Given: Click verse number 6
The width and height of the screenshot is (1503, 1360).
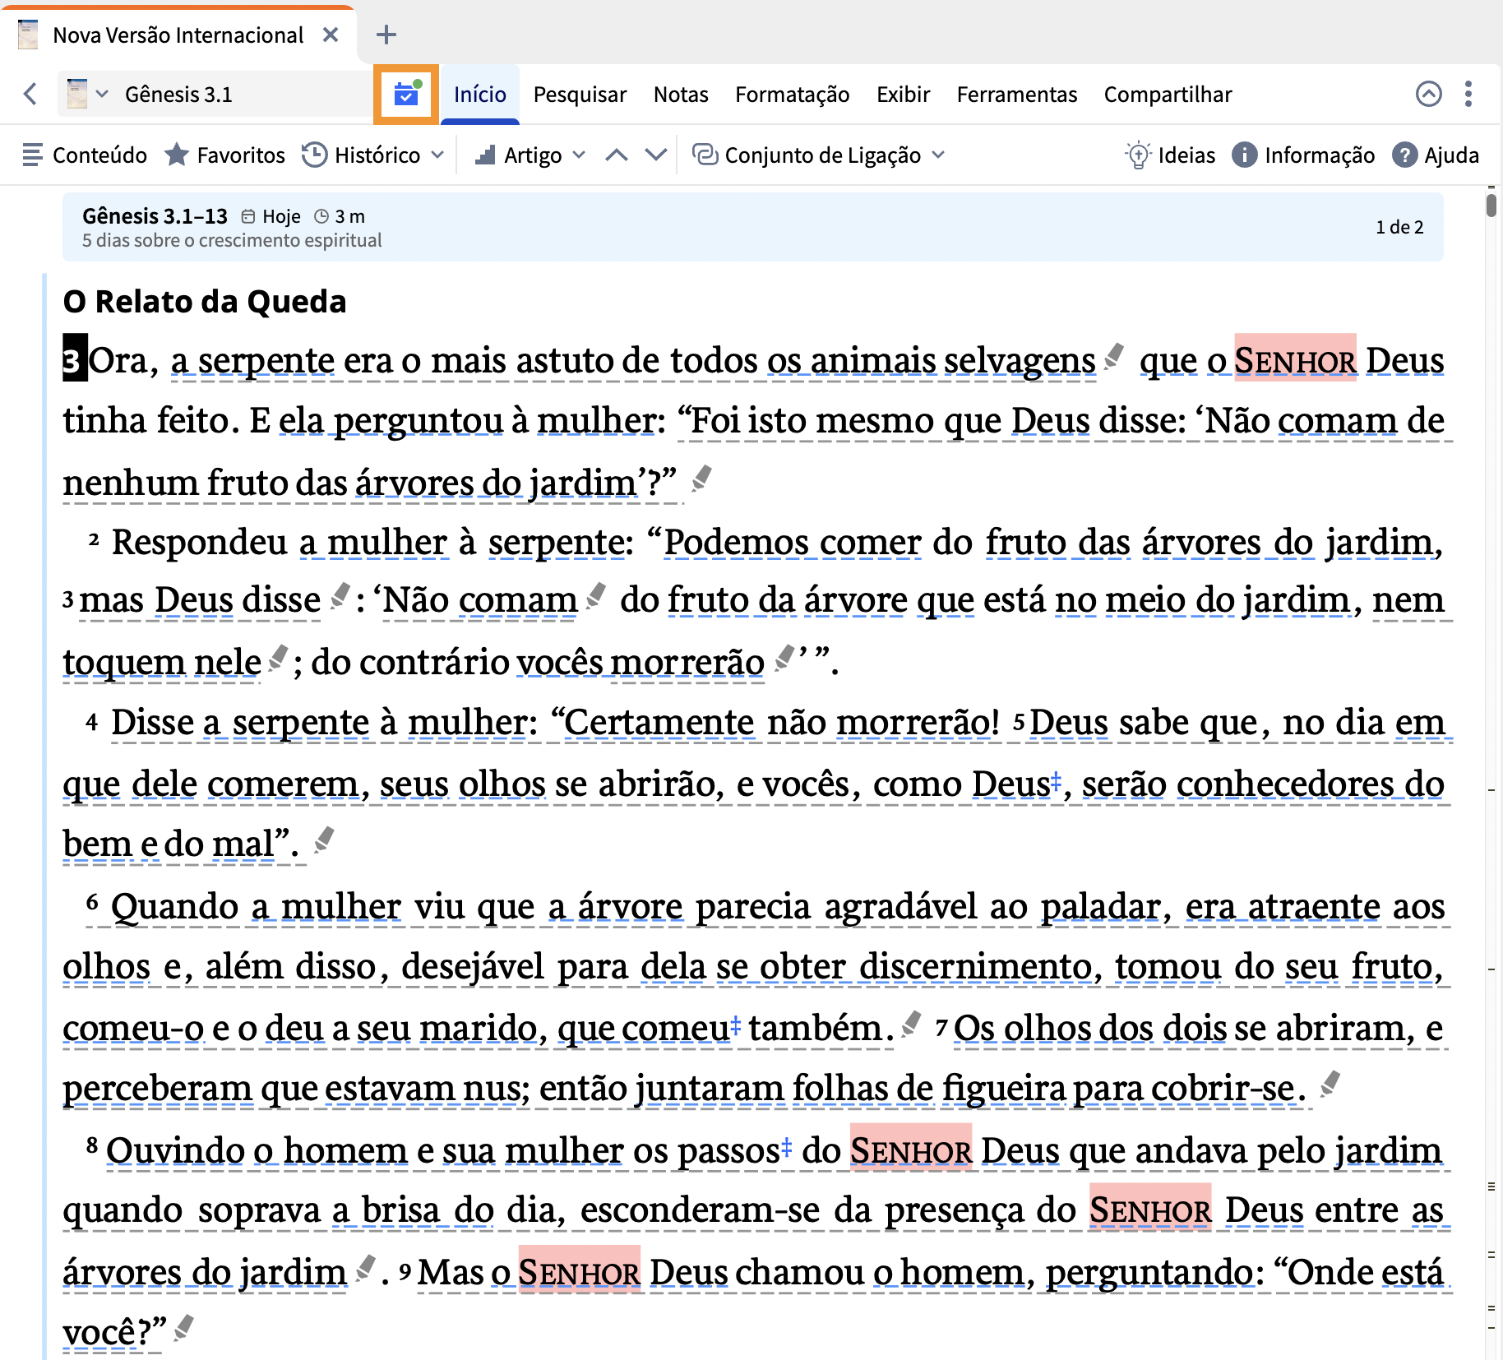Looking at the screenshot, I should pos(92,902).
